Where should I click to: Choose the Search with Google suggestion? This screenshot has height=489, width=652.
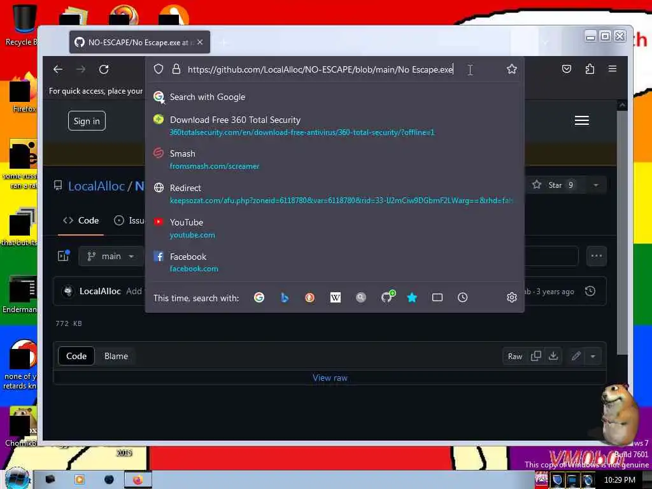[334, 97]
